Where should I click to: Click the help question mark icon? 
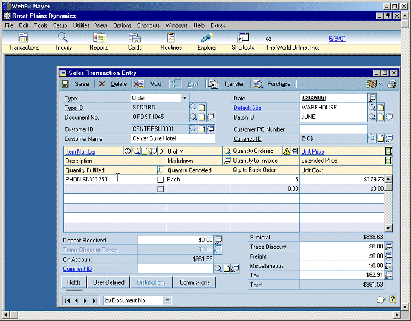(393, 299)
